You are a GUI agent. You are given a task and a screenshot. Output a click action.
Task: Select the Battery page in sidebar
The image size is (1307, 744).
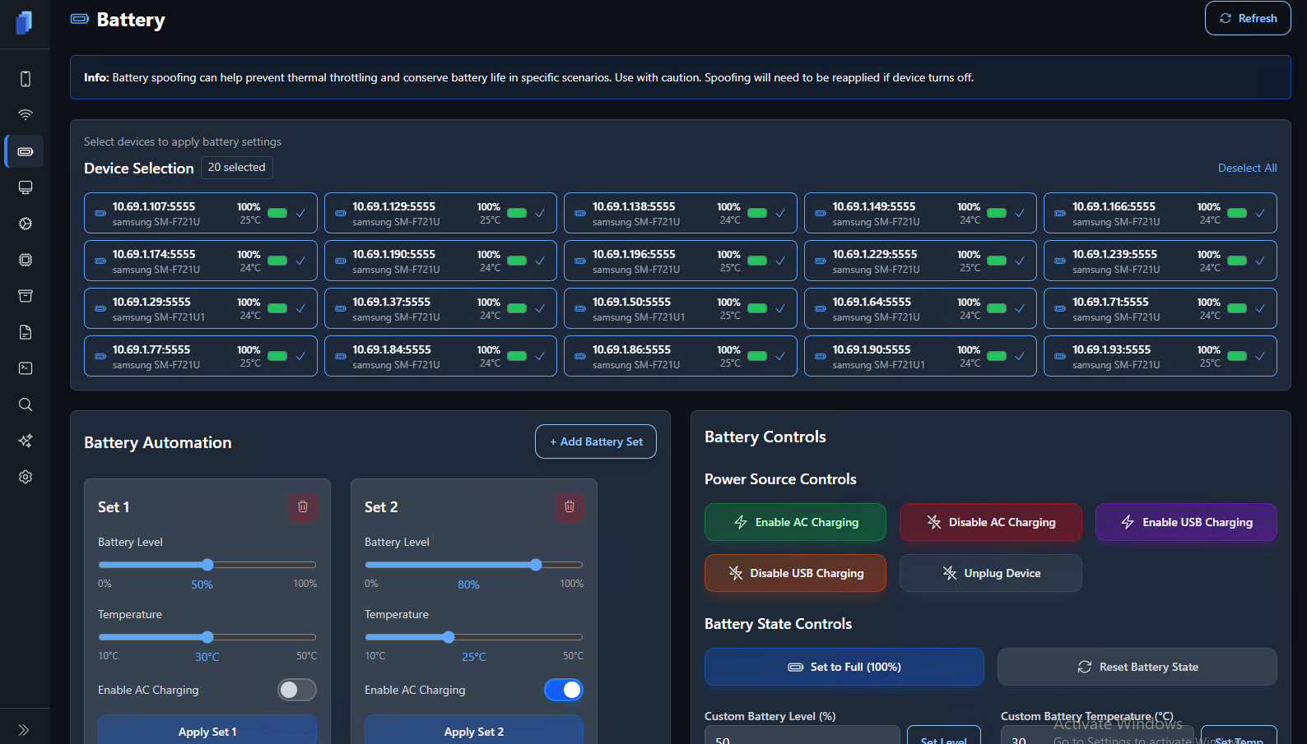26,151
